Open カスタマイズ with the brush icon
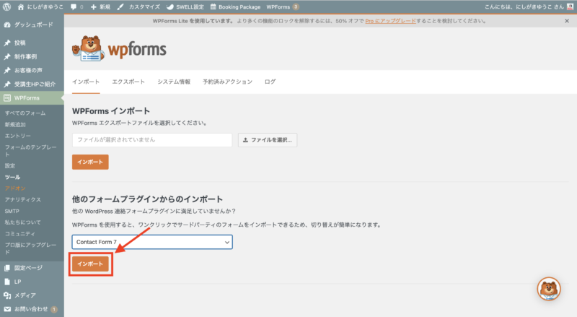 click(x=138, y=7)
